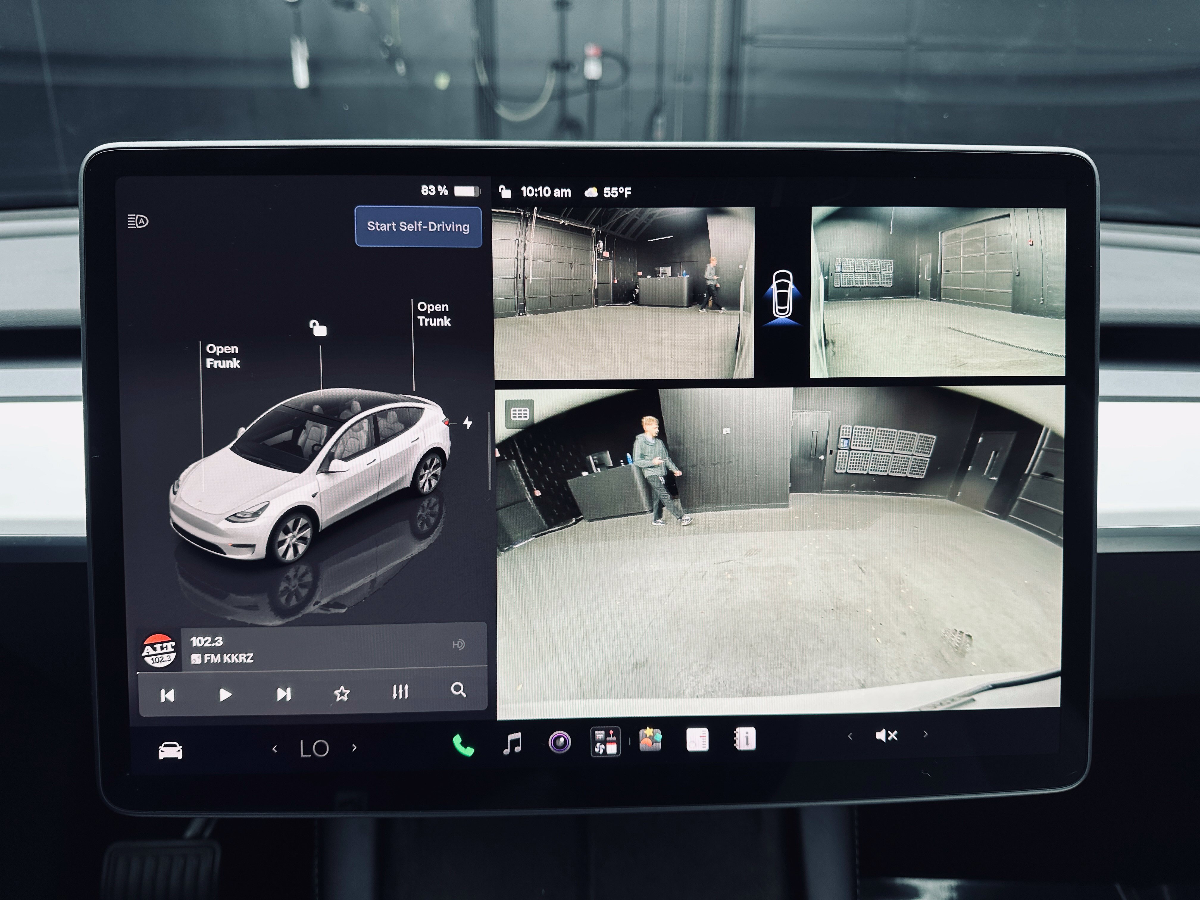
Task: Favorite the current station with star
Action: coord(342,693)
